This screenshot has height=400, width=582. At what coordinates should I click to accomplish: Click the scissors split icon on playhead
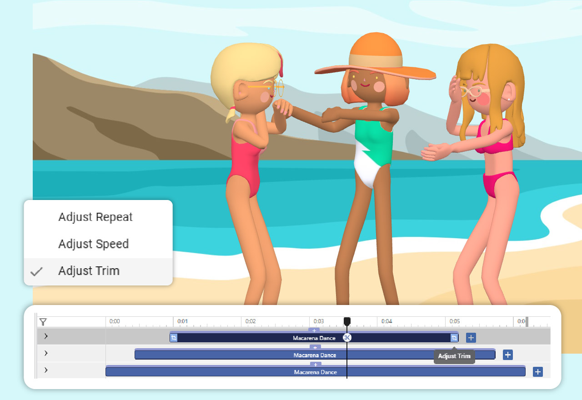tap(347, 337)
